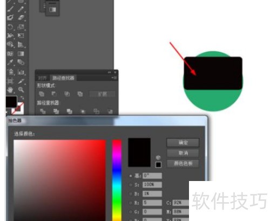Viewport: 270px width, 221px height.
Task: Pick a color in the red color field
Action: (59, 180)
